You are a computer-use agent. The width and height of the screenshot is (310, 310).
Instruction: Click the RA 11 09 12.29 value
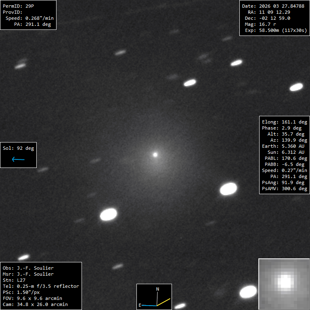(273, 12)
